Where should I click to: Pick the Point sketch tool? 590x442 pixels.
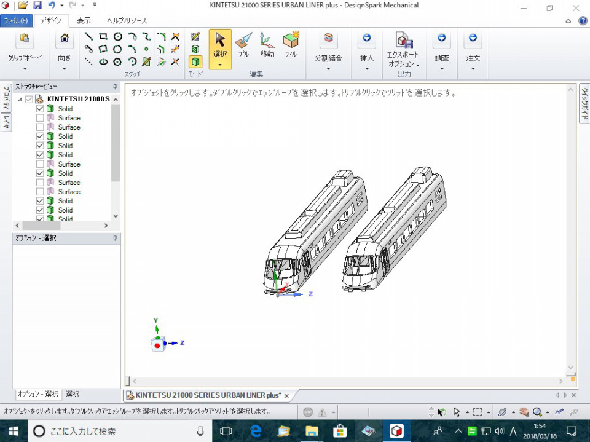coord(146,49)
